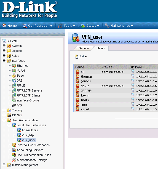Viewport: 158px width, 169px height.
Task: Click the Rules traffic light folder icon
Action: [9, 56]
